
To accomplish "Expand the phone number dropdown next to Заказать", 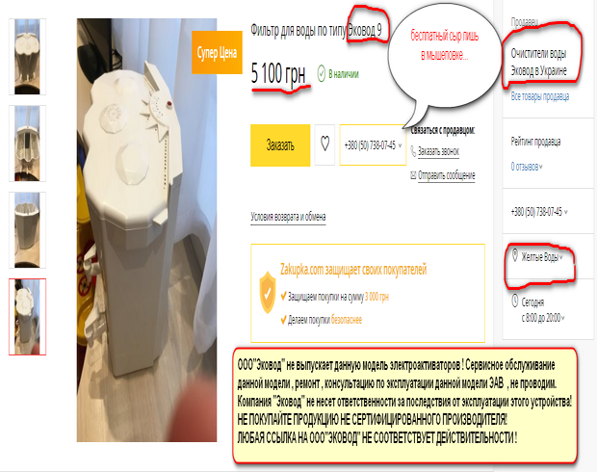I will click(401, 145).
